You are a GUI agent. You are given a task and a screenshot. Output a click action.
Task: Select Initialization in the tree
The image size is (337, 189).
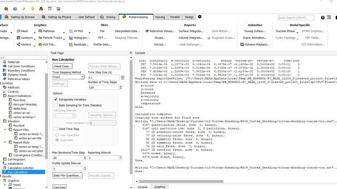tap(15, 164)
